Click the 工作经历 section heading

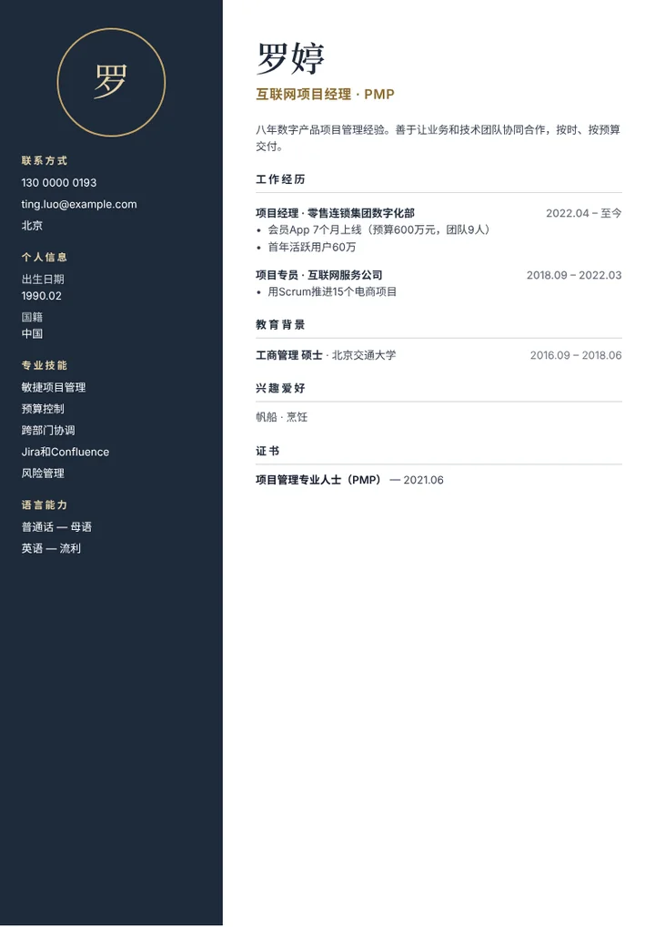click(280, 179)
